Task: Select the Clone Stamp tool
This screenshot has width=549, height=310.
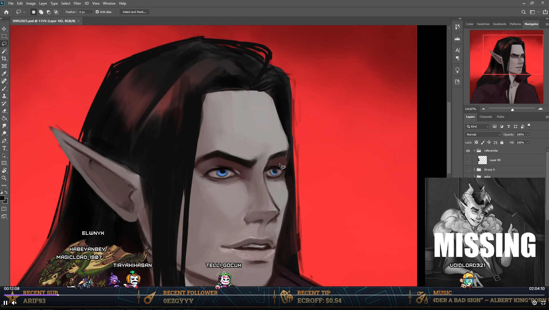Action: [x=4, y=96]
